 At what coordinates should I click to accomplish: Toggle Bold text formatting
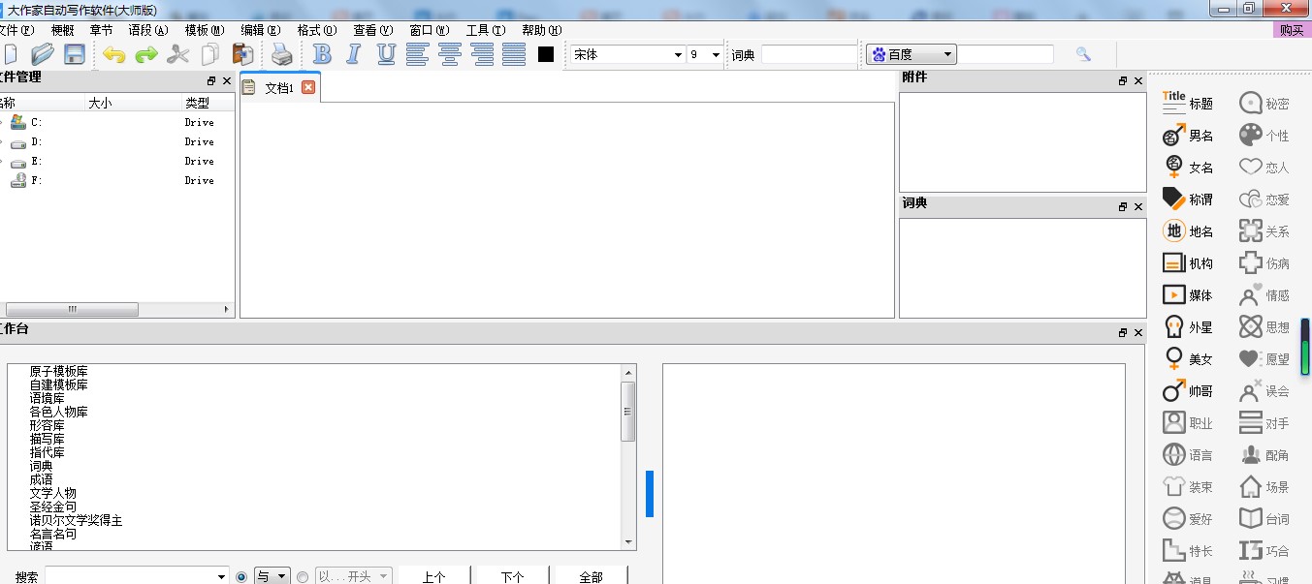click(x=323, y=54)
